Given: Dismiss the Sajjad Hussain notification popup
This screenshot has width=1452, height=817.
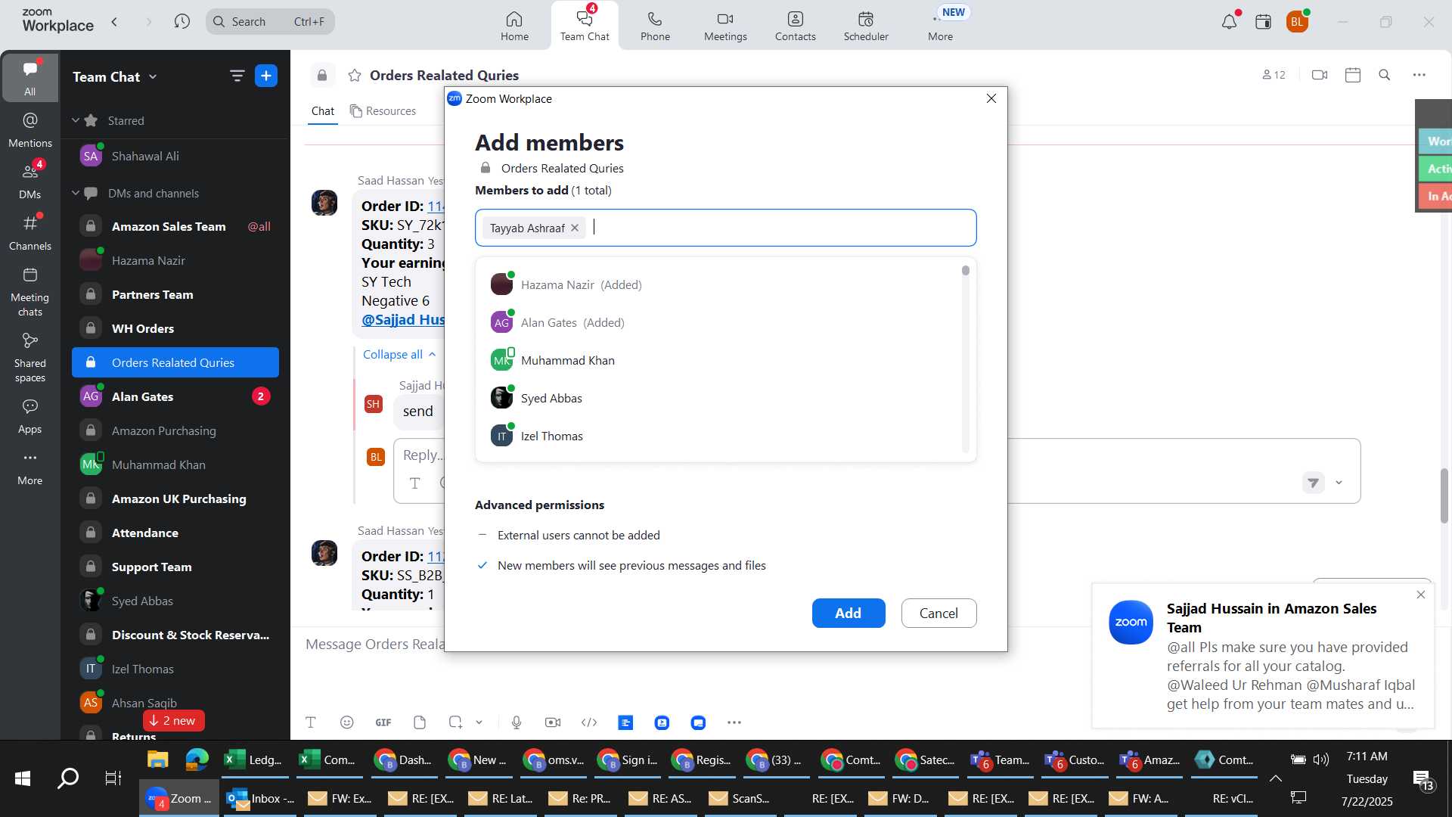Looking at the screenshot, I should point(1421,595).
